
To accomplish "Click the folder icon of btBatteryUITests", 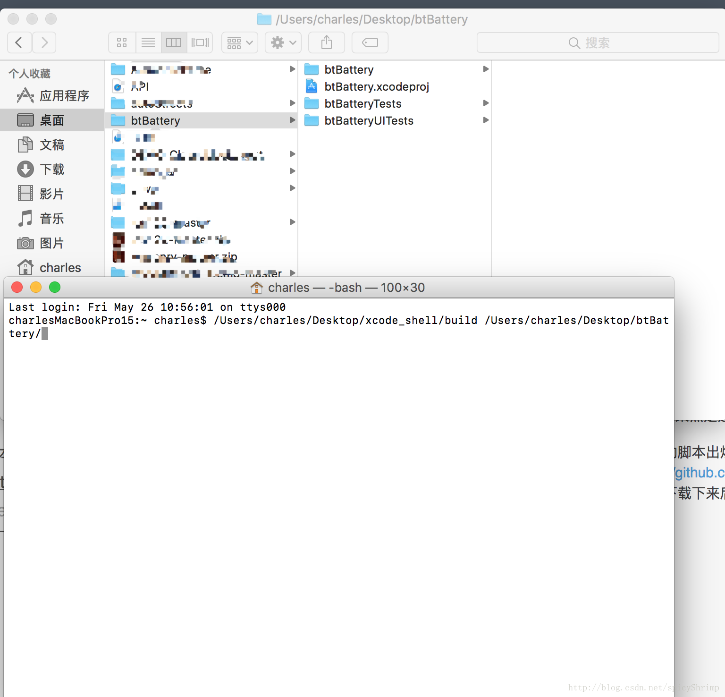I will point(312,120).
